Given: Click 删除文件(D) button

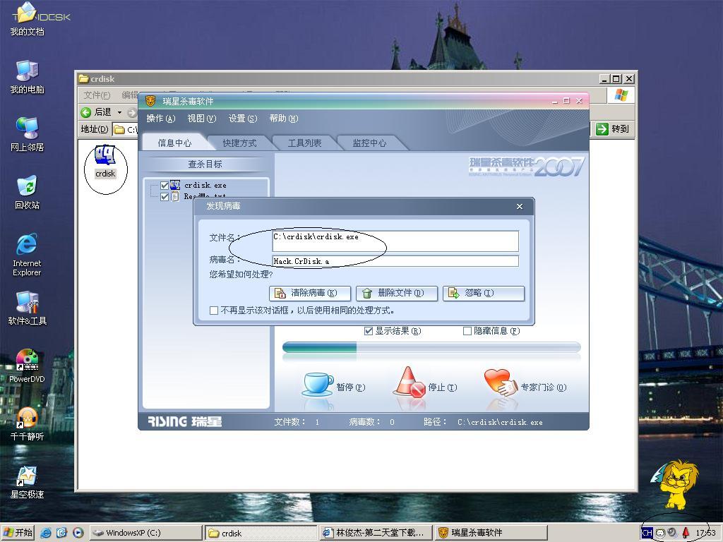Looking at the screenshot, I should [397, 293].
